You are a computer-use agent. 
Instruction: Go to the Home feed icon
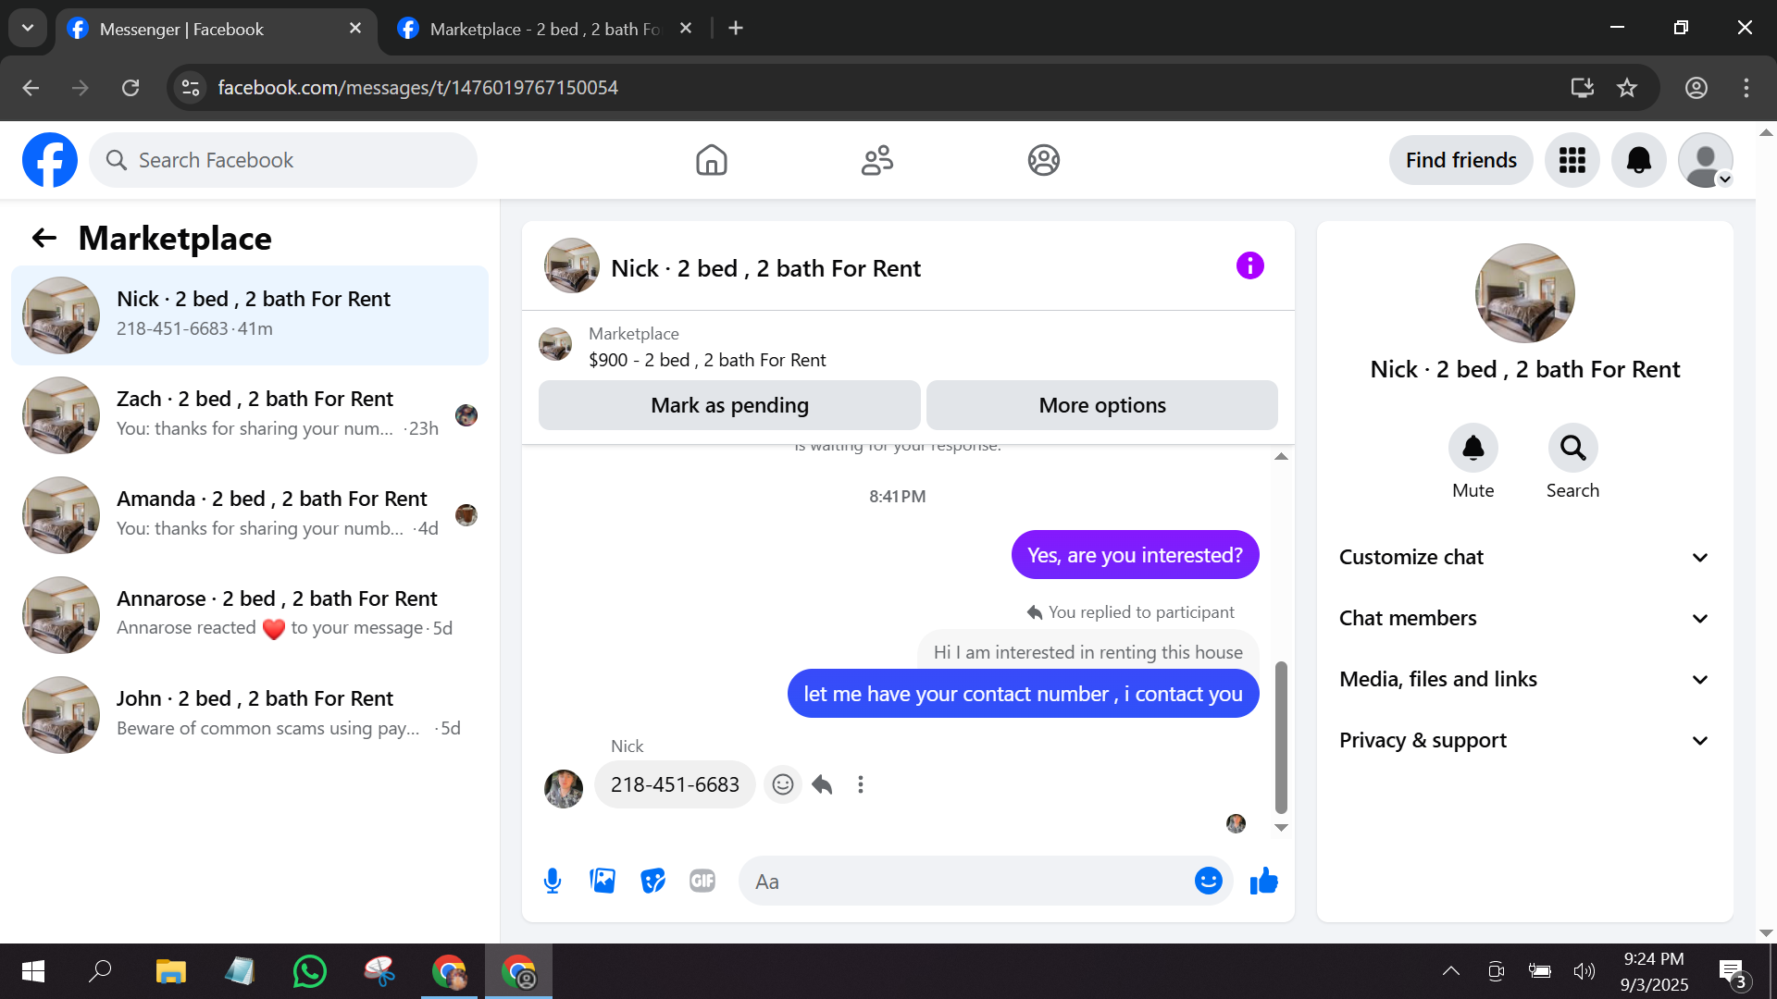pos(712,160)
